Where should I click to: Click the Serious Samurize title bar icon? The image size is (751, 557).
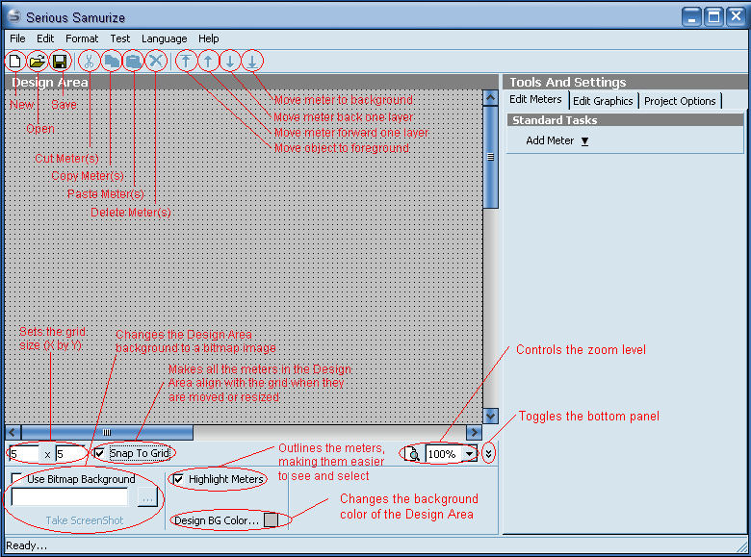tap(14, 16)
